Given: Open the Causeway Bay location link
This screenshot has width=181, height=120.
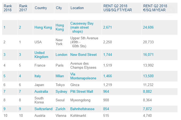Looking at the screenshot, I should tap(82, 27).
